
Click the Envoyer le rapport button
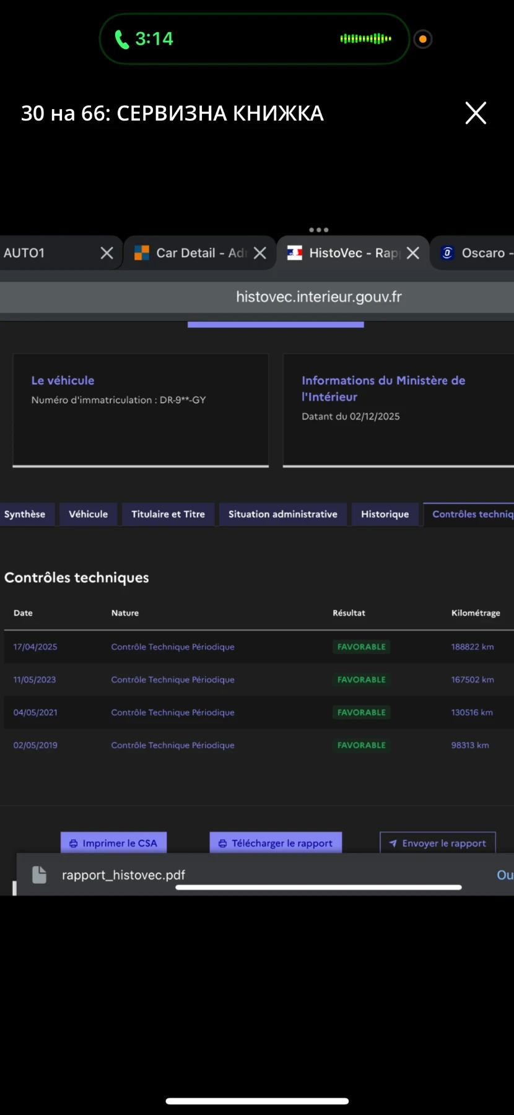tap(437, 843)
